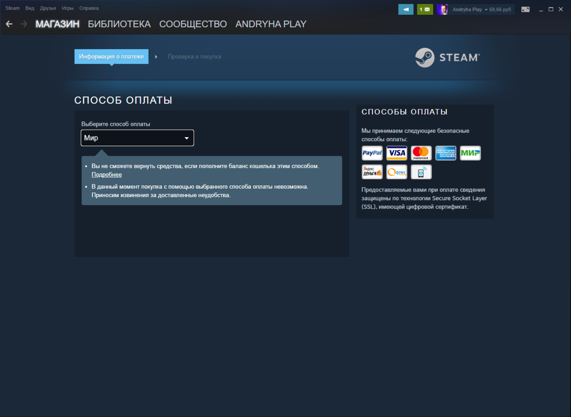Click the mobile payment phone icon
Screen dimensions: 571x417
(421, 172)
